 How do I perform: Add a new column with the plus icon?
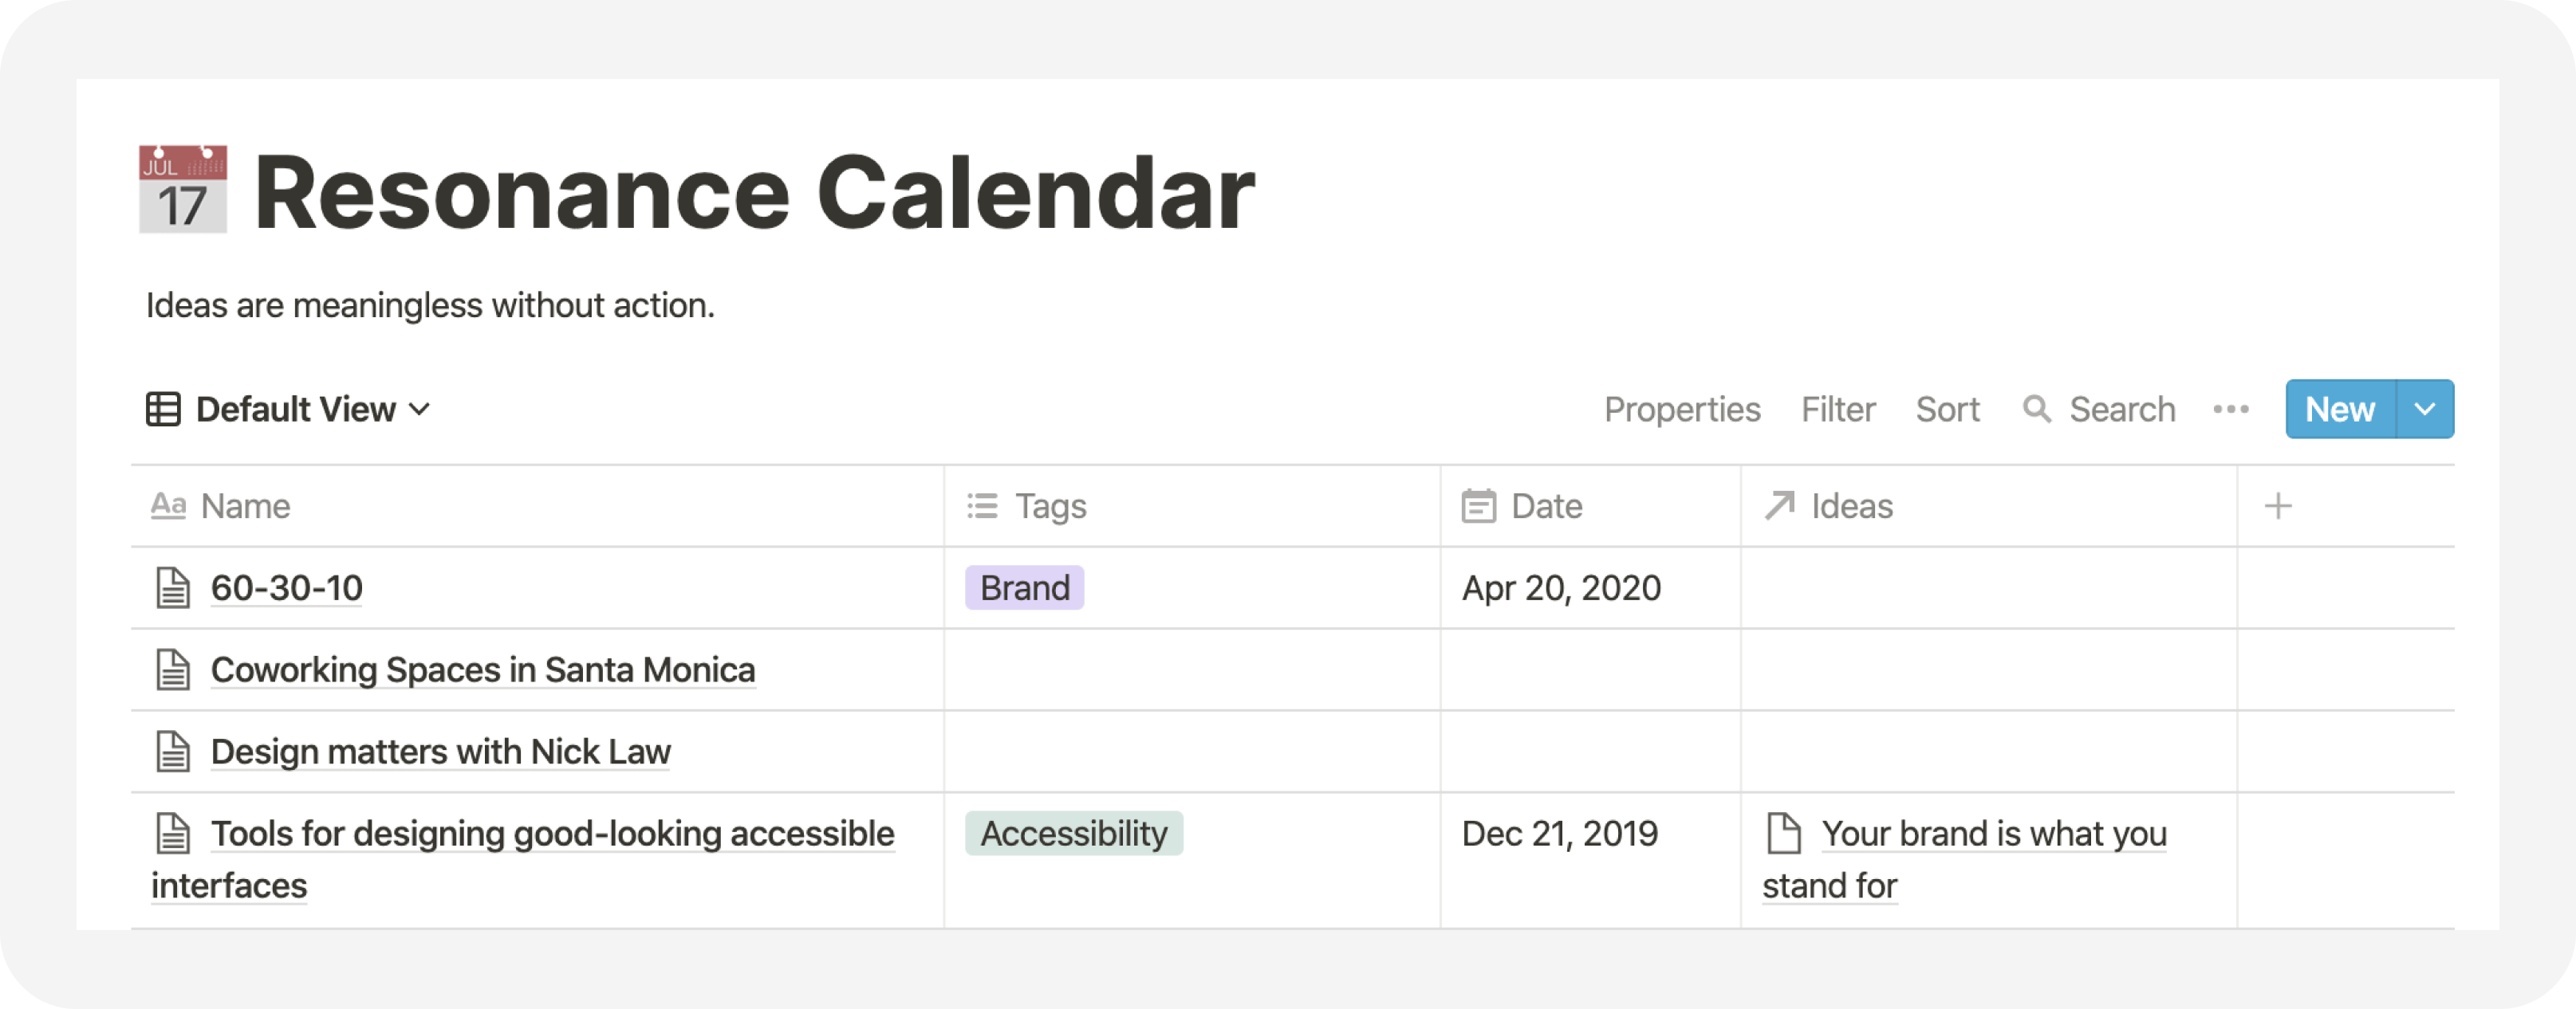[2278, 507]
